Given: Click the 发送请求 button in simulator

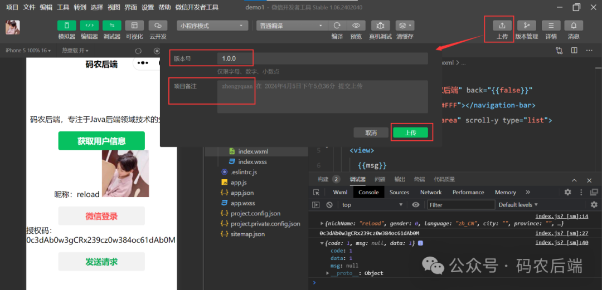Looking at the screenshot, I should tap(101, 262).
